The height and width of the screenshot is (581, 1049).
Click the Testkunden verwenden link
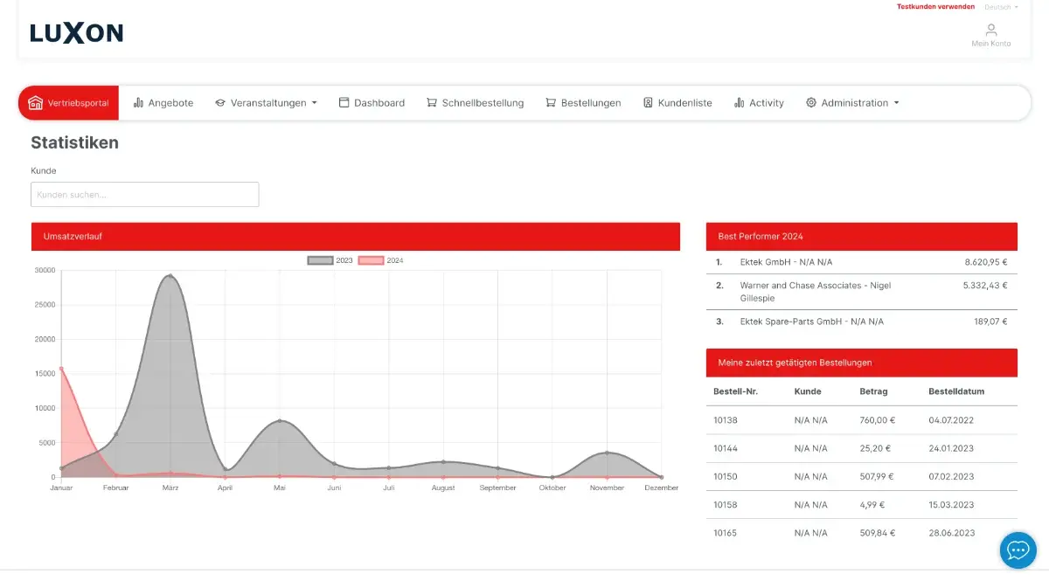(x=935, y=6)
